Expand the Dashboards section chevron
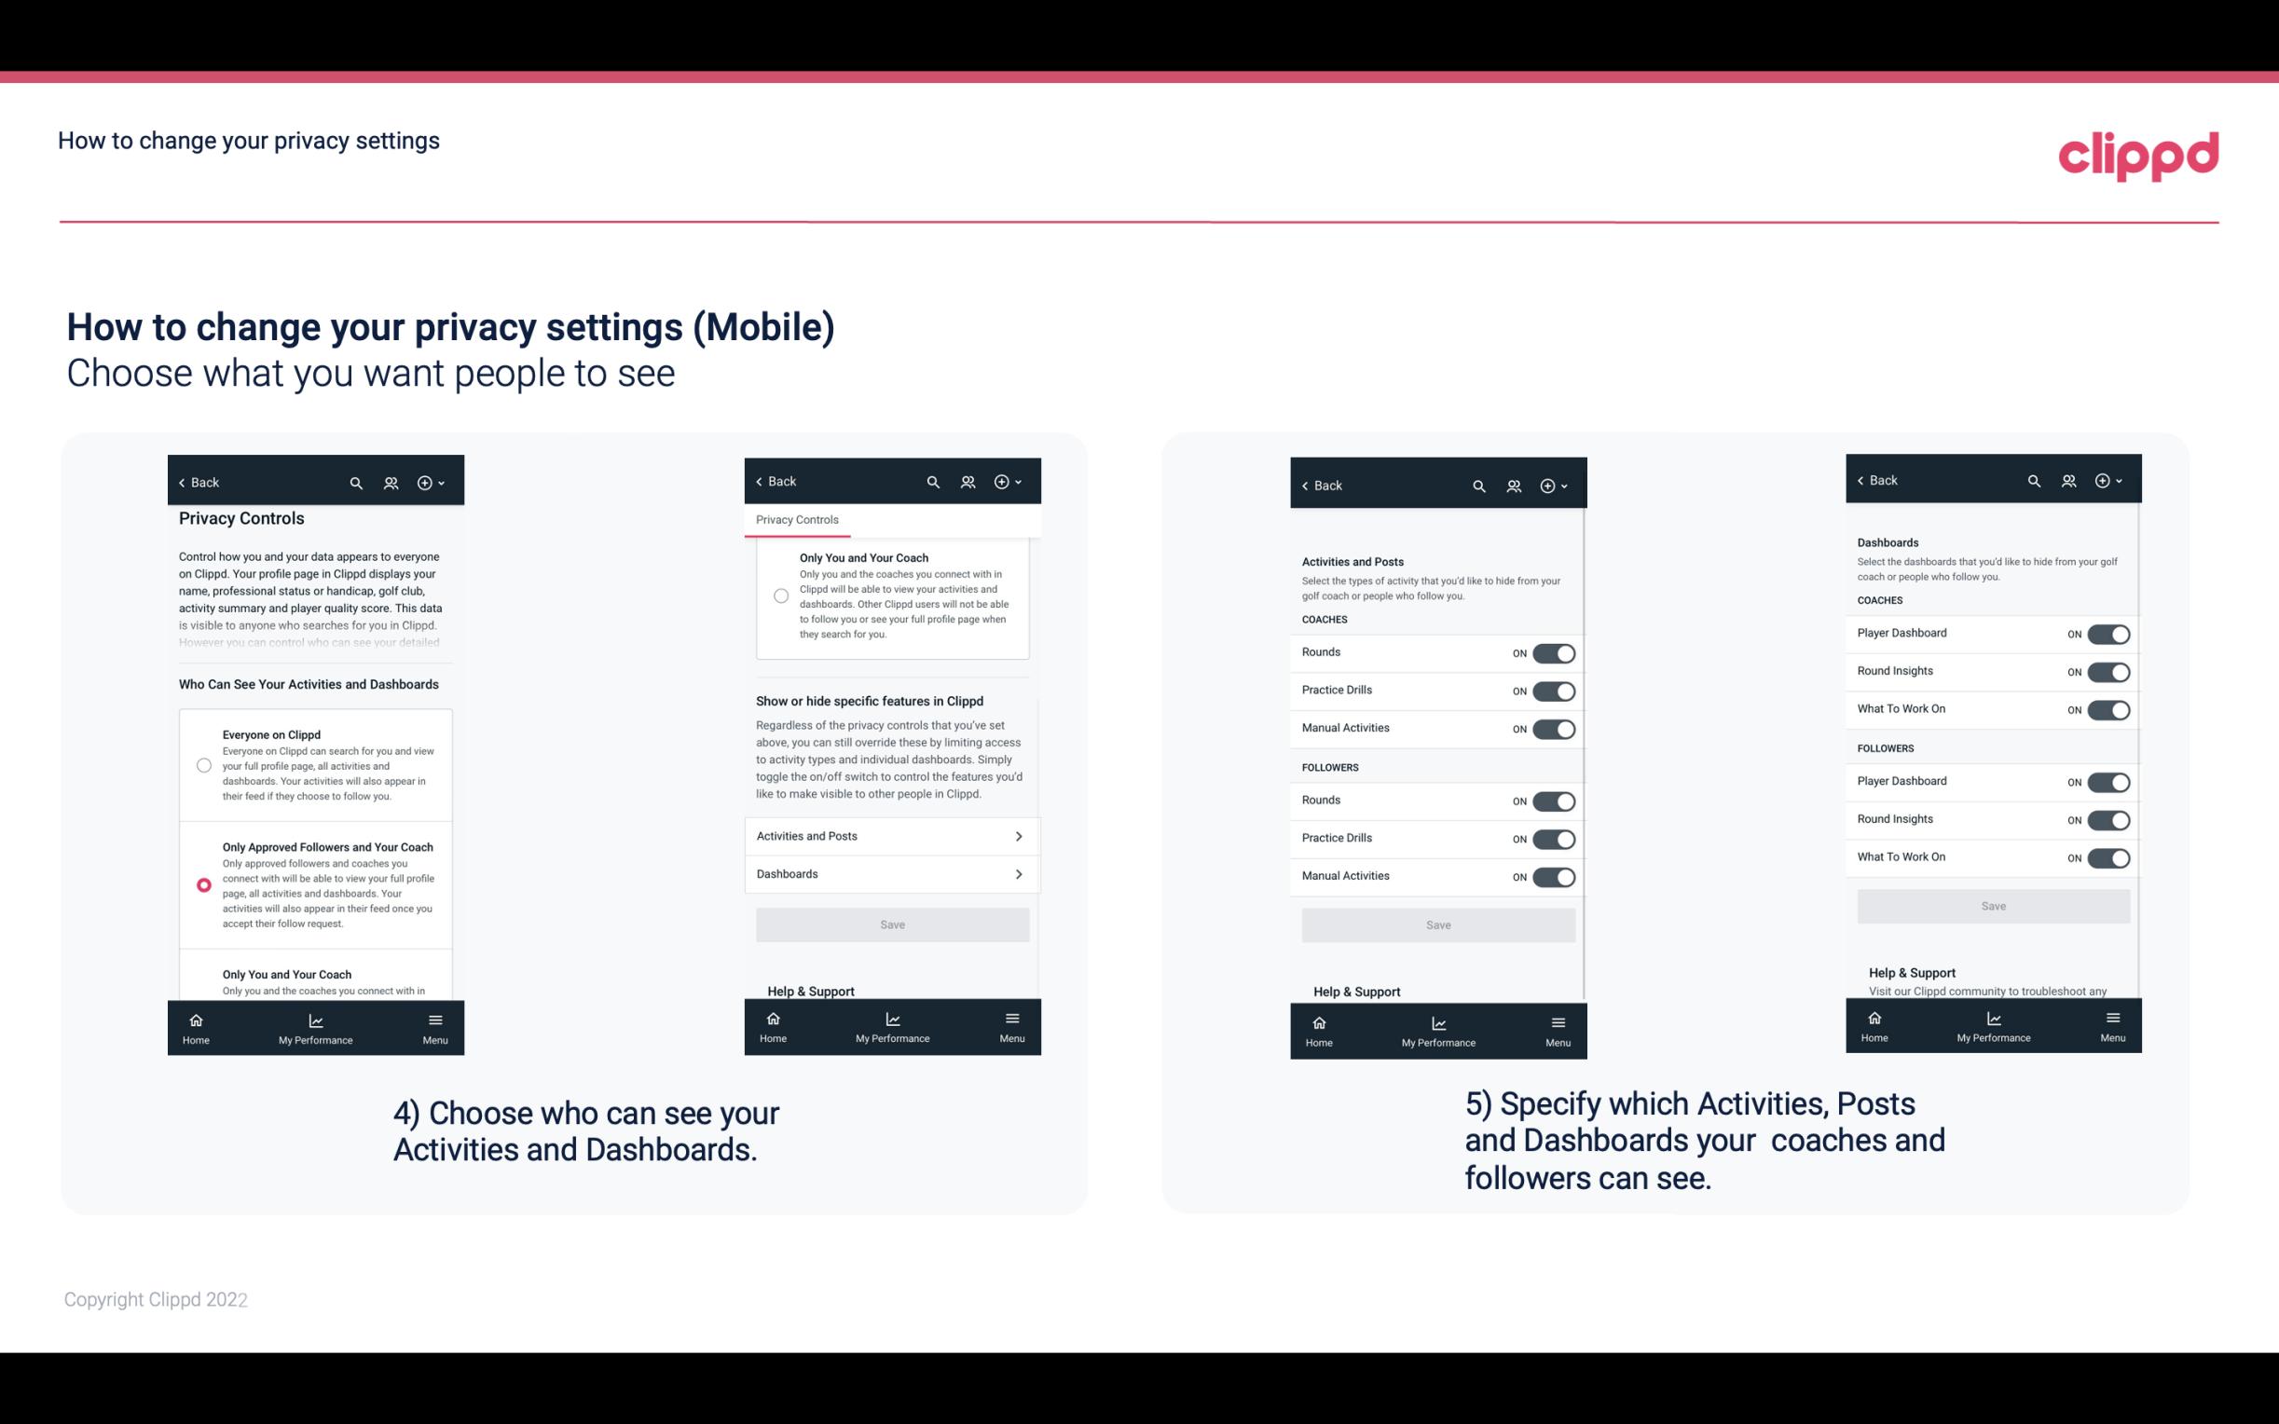 point(1017,873)
